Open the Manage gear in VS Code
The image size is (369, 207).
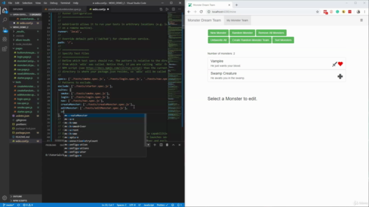(x=5, y=198)
